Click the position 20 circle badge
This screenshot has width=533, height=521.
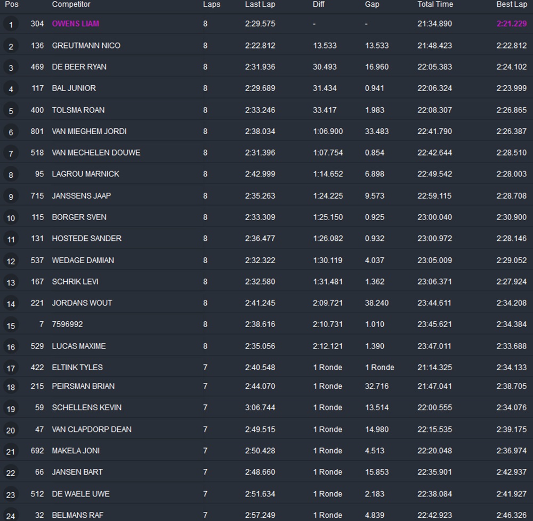pyautogui.click(x=11, y=430)
